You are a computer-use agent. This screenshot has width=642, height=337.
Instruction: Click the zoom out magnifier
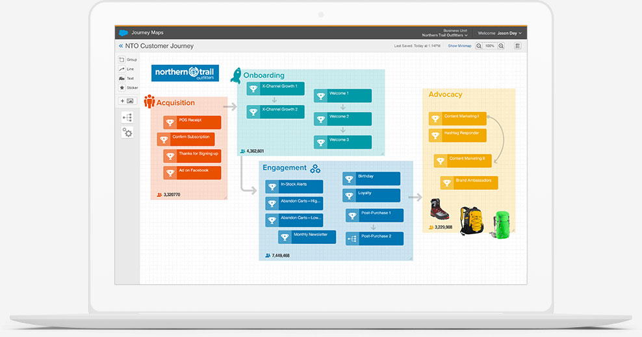pyautogui.click(x=479, y=46)
